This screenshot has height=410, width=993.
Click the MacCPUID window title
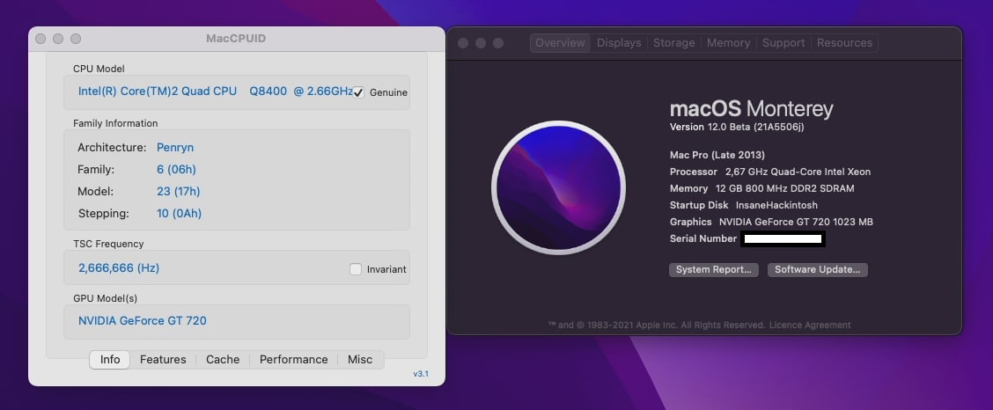point(236,39)
